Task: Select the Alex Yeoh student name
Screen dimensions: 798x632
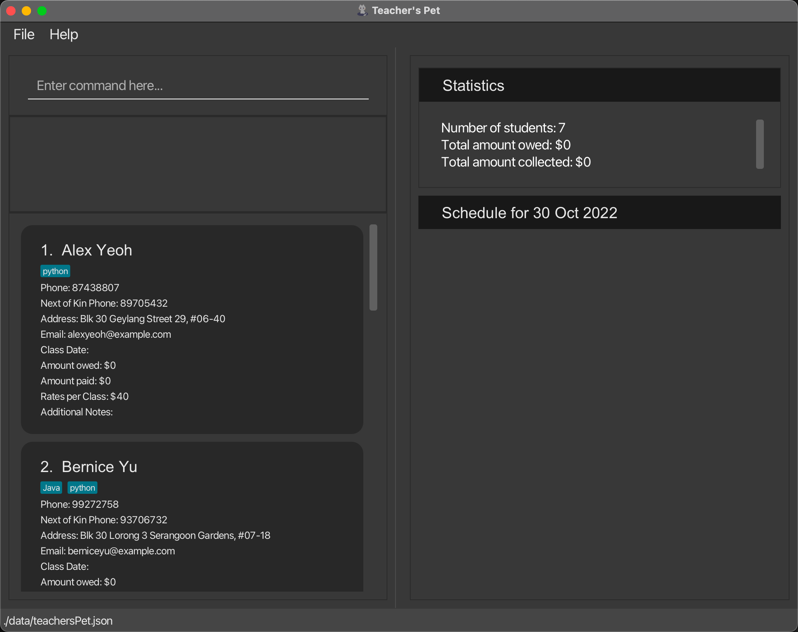Action: 97,250
